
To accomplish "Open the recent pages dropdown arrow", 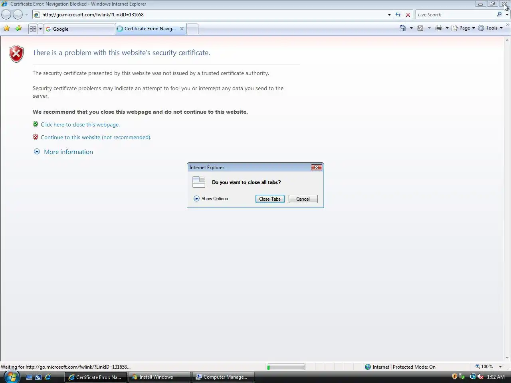I will pyautogui.click(x=27, y=15).
